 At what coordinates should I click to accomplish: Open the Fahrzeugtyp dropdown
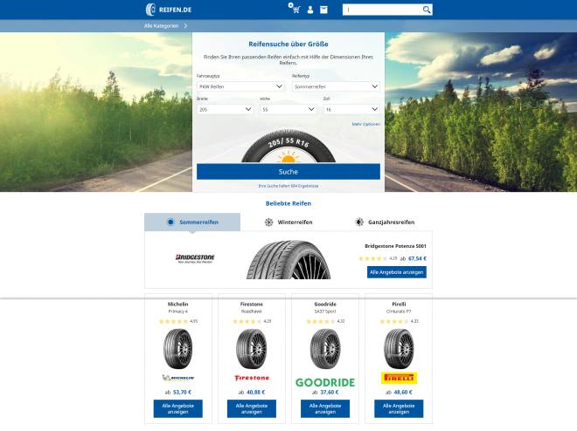[x=240, y=86]
